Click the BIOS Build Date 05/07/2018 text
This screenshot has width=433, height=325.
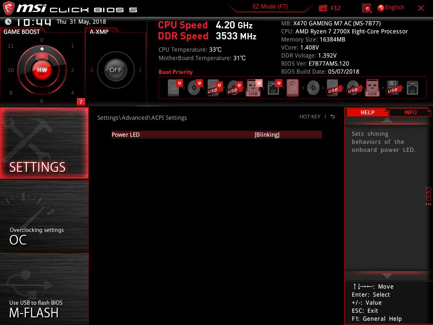(x=320, y=72)
